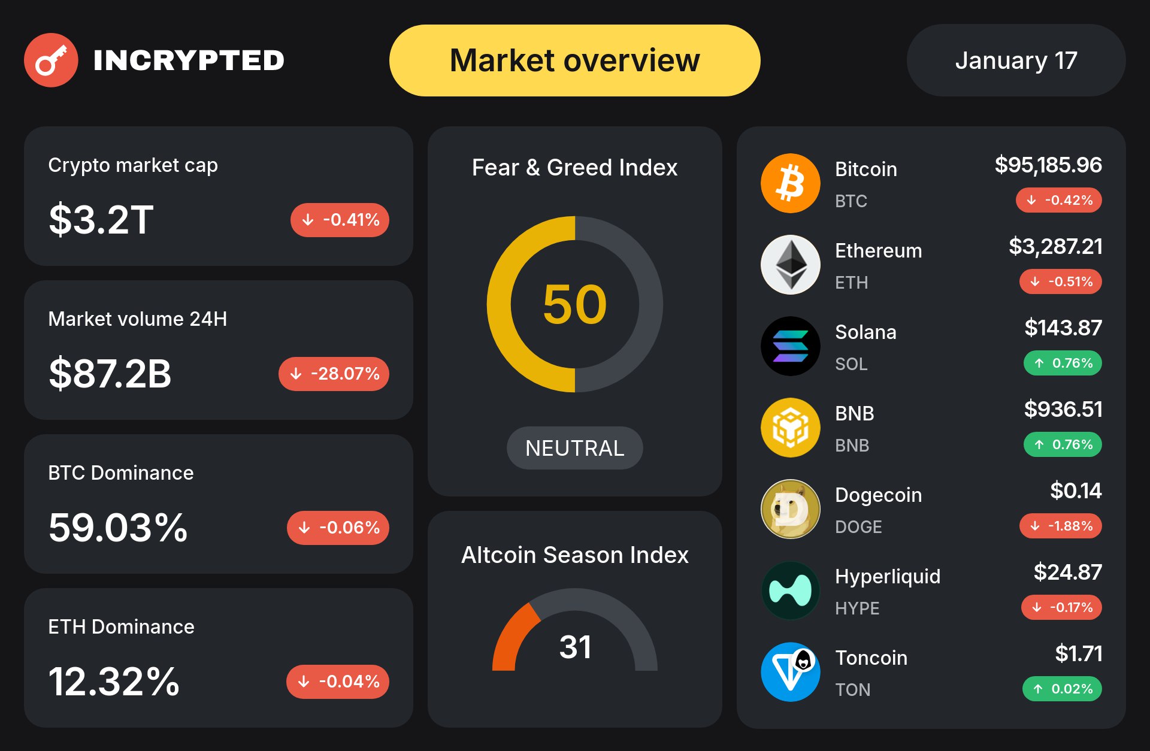Click the NEUTRAL sentiment badge
1150x751 pixels.
[x=574, y=448]
